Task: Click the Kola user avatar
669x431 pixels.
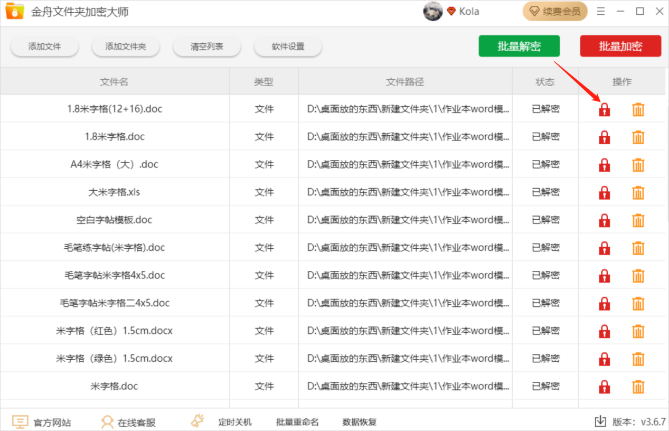Action: pyautogui.click(x=433, y=11)
